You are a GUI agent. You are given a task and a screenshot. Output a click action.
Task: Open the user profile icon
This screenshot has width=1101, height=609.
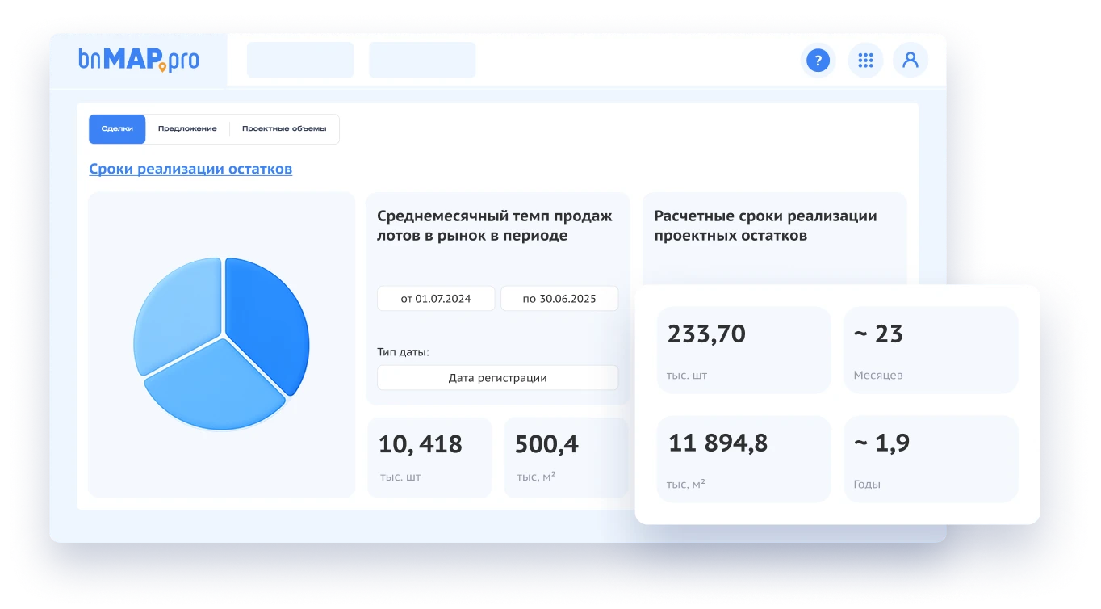(911, 60)
